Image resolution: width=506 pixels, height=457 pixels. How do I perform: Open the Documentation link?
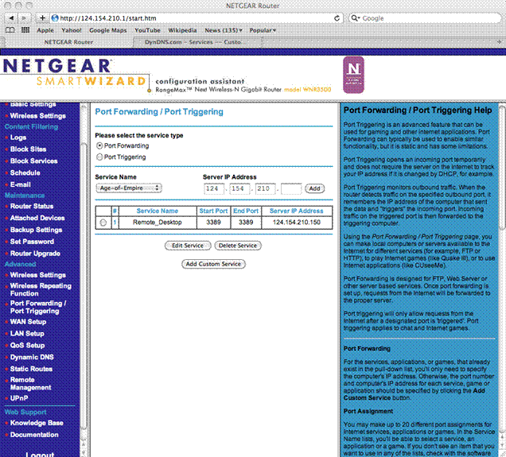34,435
